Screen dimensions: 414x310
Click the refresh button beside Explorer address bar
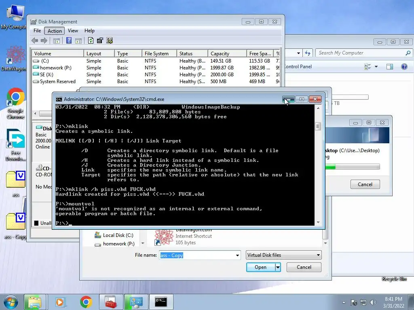point(308,53)
